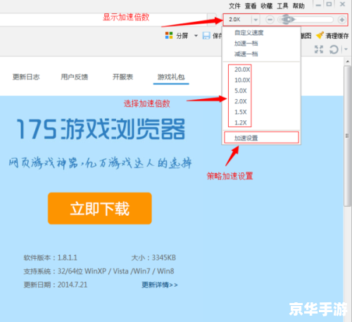
Task: Expand the arrow next to refresh icon
Action: (346, 49)
